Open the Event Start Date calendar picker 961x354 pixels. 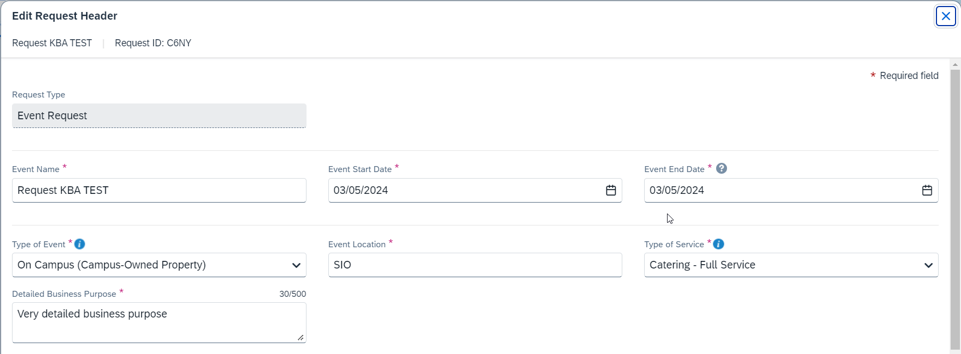[x=611, y=190]
